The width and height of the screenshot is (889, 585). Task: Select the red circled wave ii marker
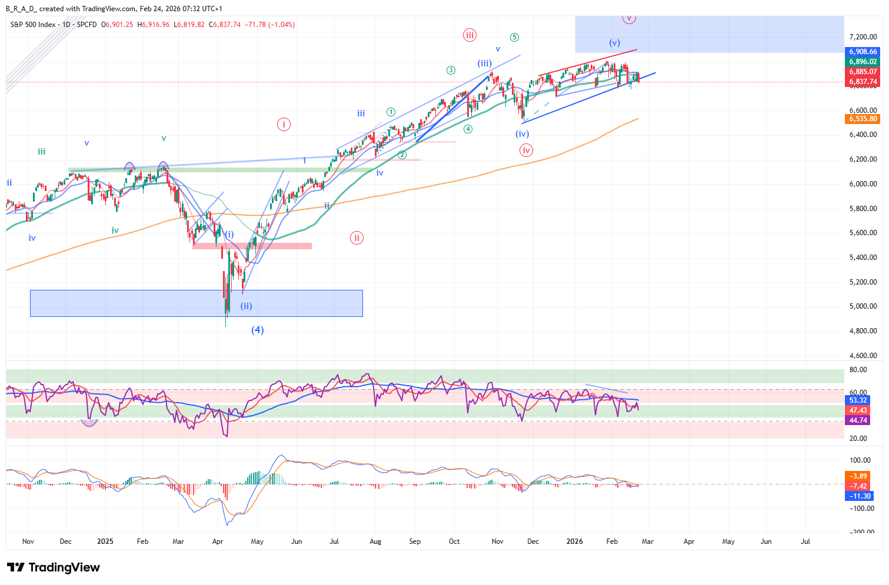click(357, 238)
